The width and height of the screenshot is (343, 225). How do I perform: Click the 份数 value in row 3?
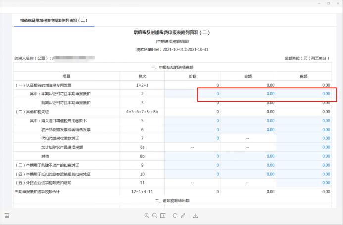click(x=217, y=103)
